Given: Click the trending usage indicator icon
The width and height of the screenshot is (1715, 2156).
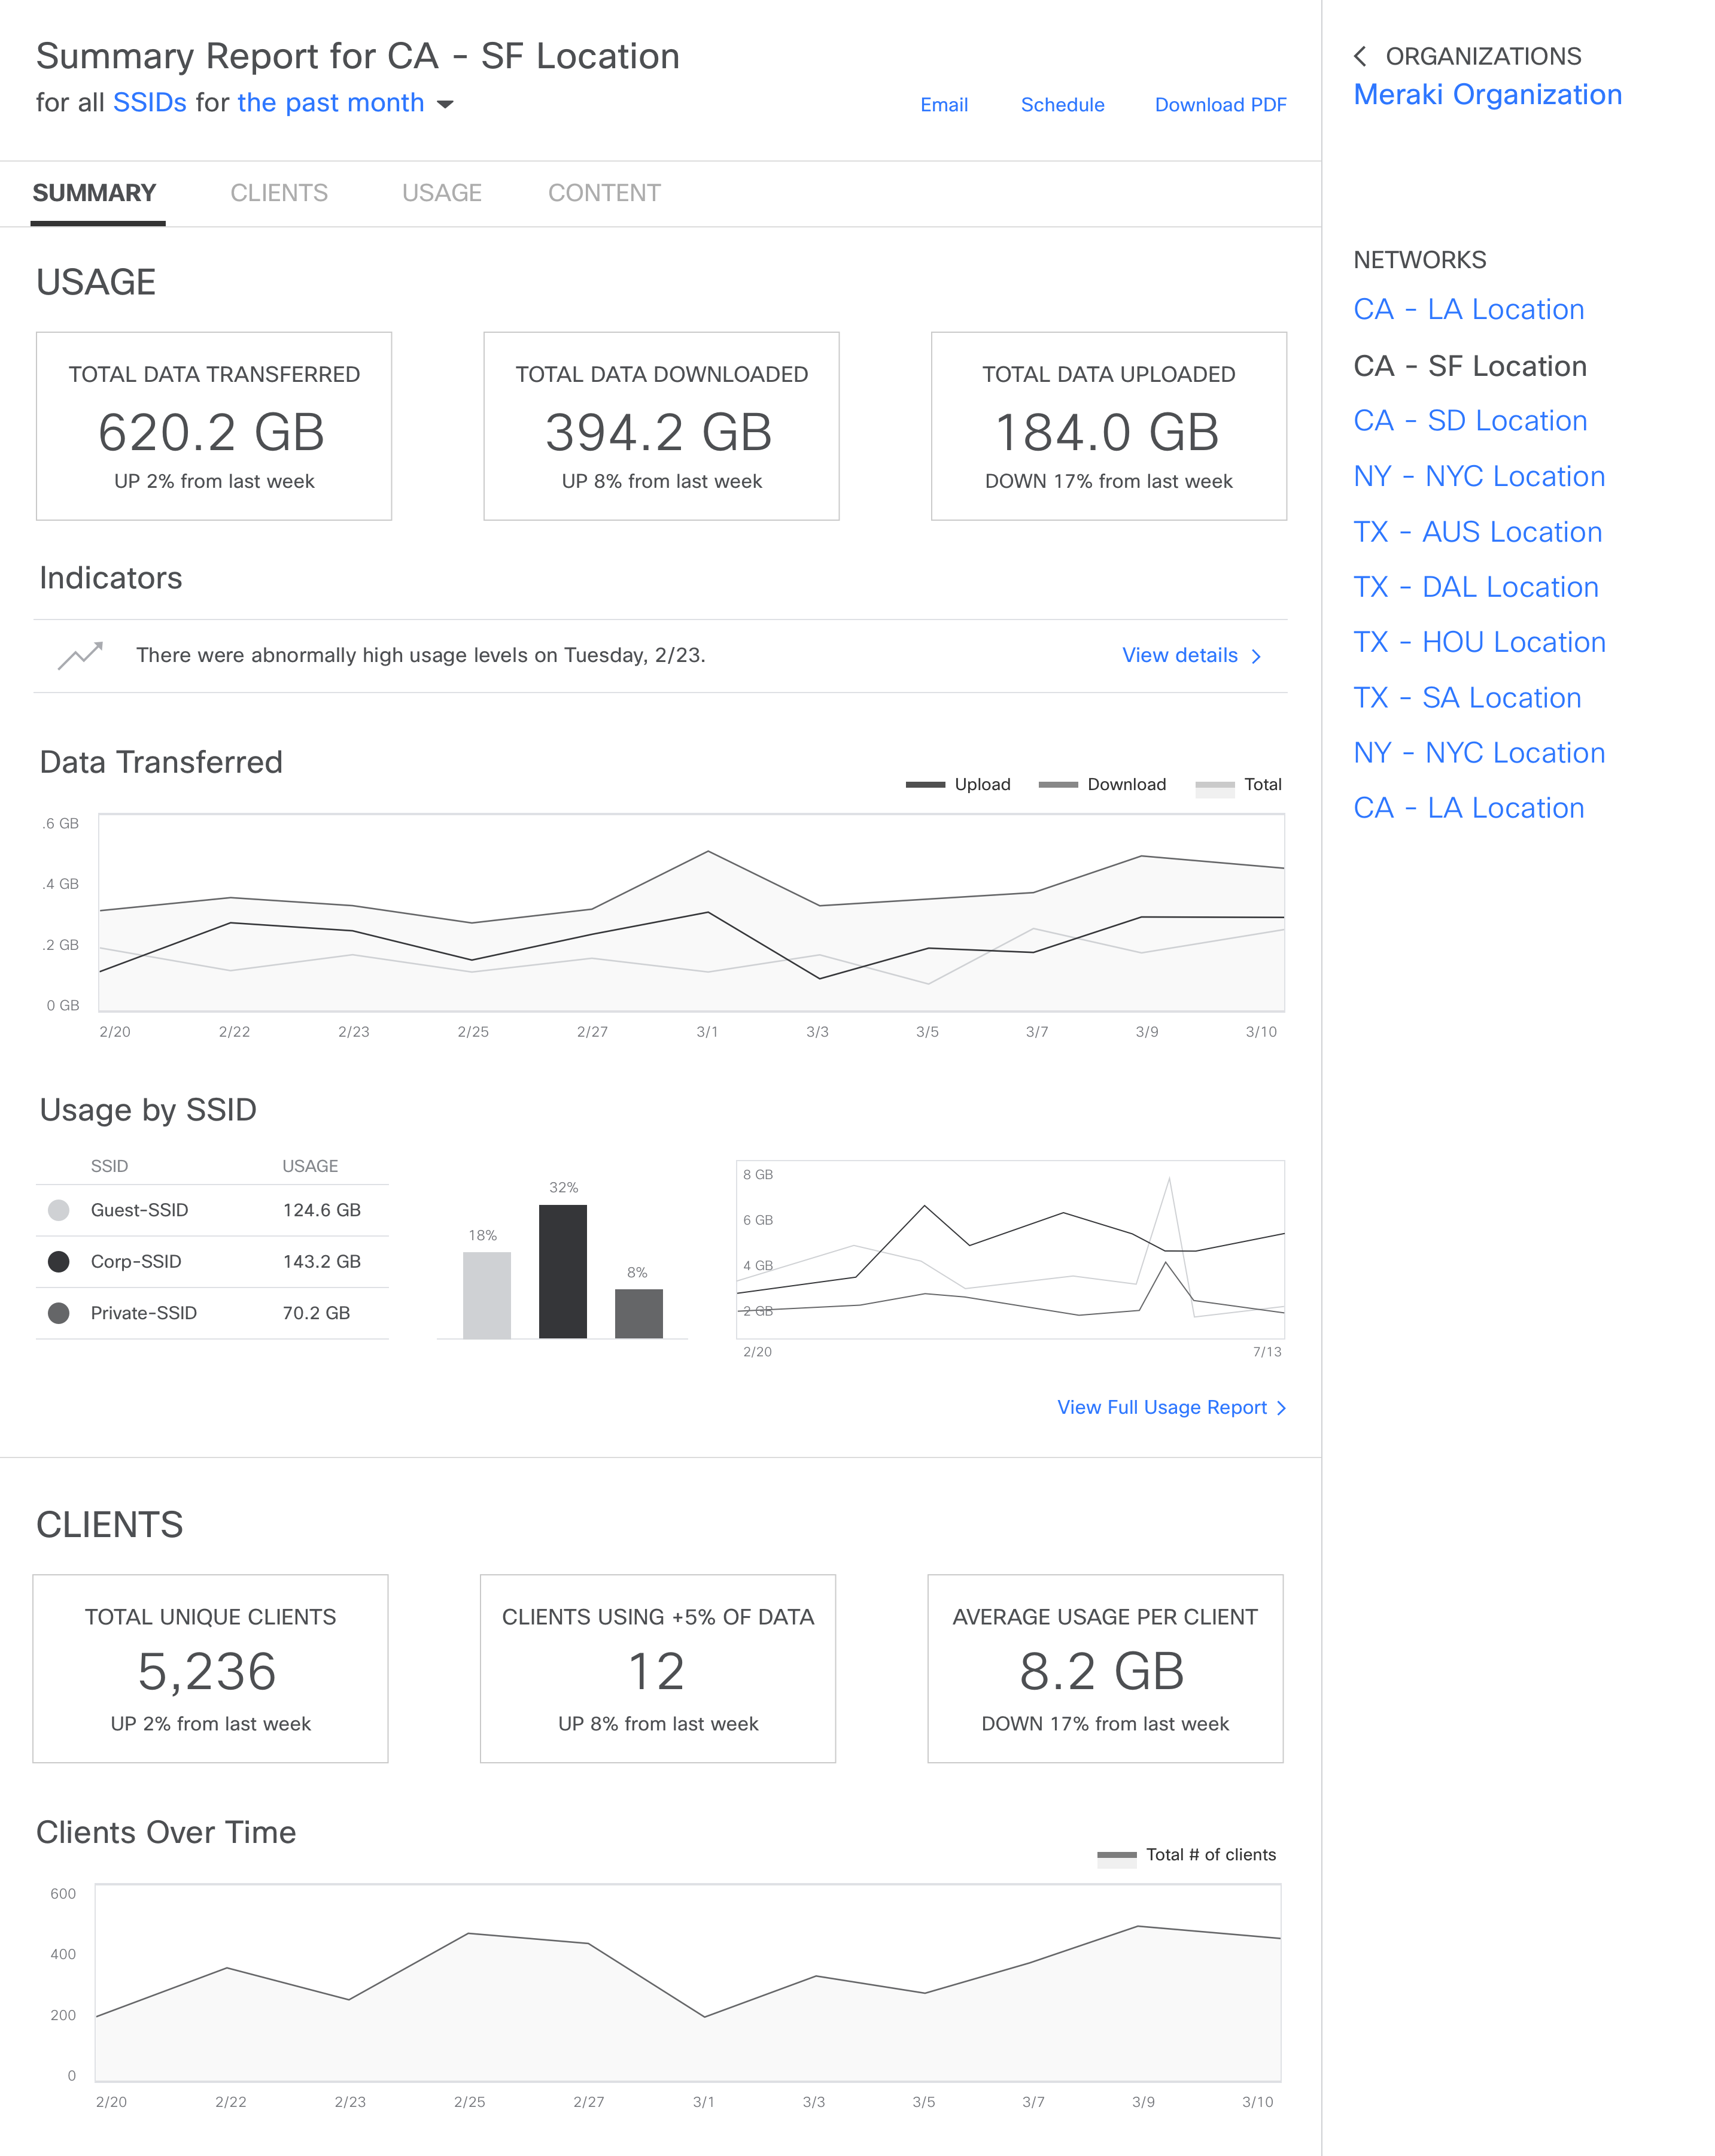Looking at the screenshot, I should 80,655.
